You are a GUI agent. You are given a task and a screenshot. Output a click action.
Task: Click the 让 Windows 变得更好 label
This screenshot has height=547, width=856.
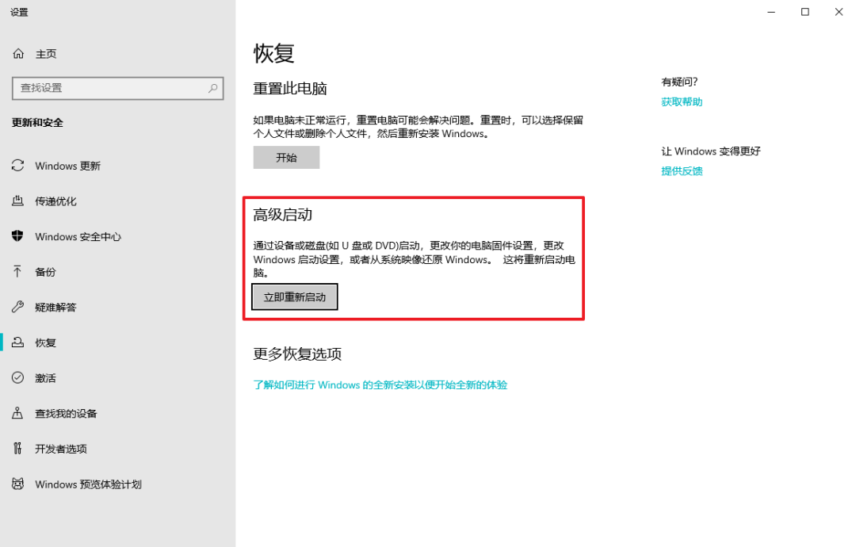point(711,151)
